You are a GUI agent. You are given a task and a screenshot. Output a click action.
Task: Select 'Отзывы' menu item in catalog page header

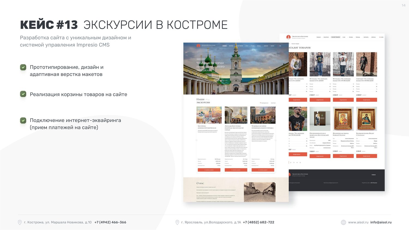[x=351, y=37]
